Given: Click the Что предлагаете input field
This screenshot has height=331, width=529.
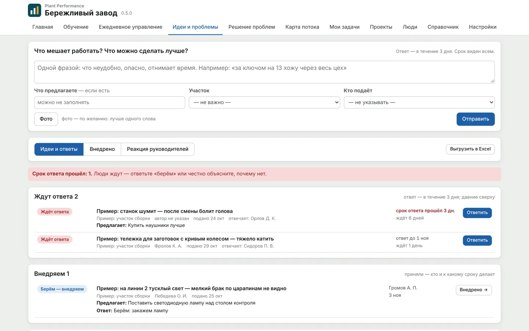Looking at the screenshot, I should click(x=109, y=102).
